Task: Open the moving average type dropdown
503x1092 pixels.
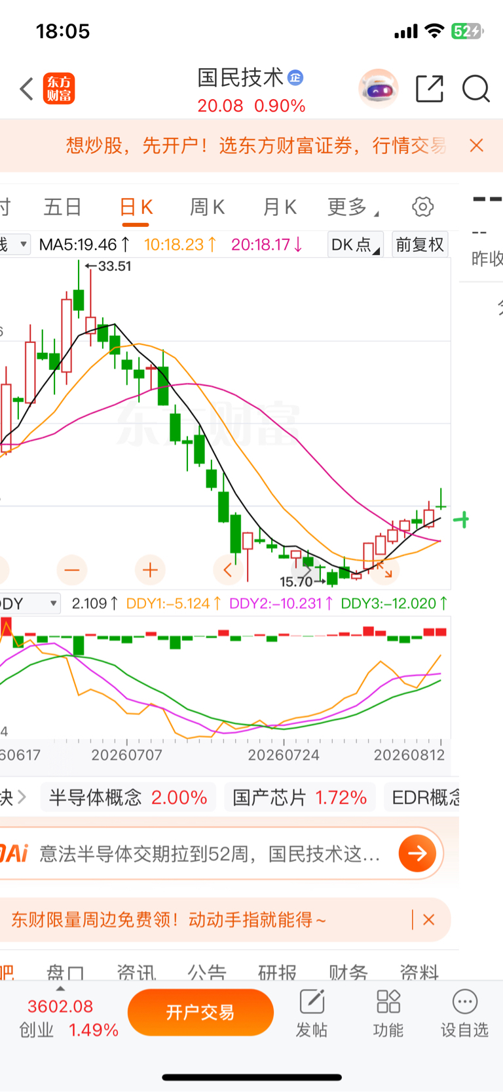Action: tap(14, 245)
